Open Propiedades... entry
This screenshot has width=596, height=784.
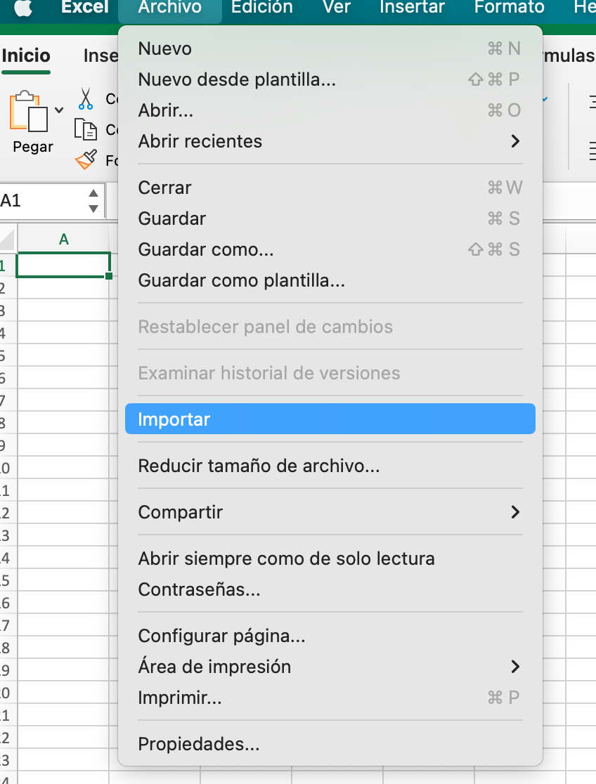click(330, 744)
